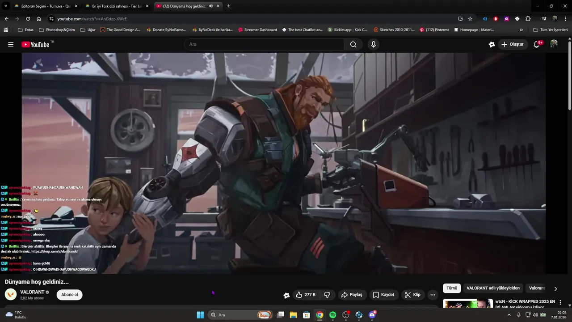Open the Uğur bookmarks folder
Screen dimensions: 572x322
(x=88, y=30)
